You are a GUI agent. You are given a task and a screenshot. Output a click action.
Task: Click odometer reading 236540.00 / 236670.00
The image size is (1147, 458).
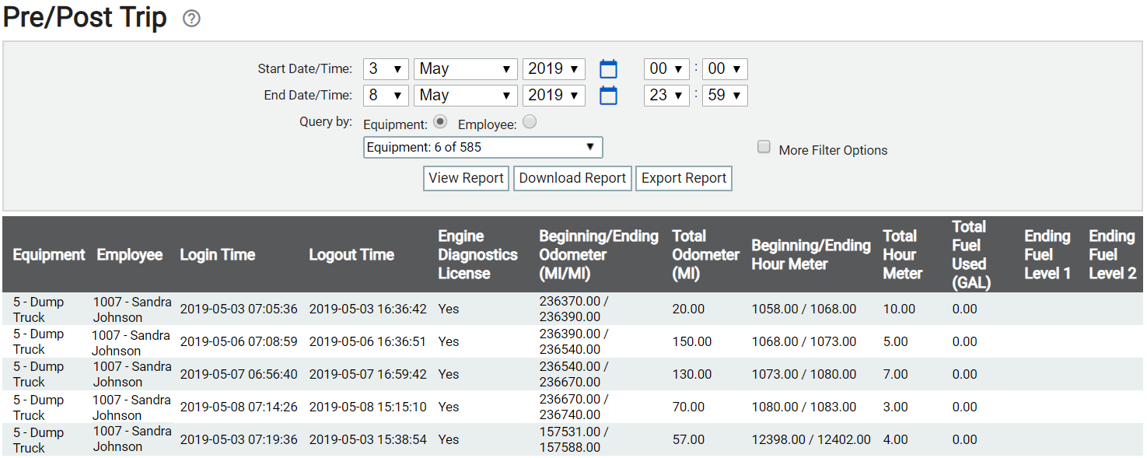[574, 375]
